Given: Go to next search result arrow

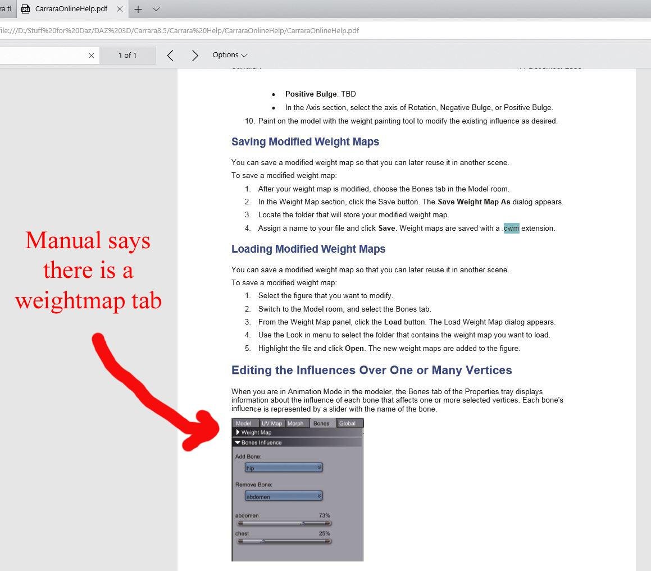Looking at the screenshot, I should tap(195, 55).
